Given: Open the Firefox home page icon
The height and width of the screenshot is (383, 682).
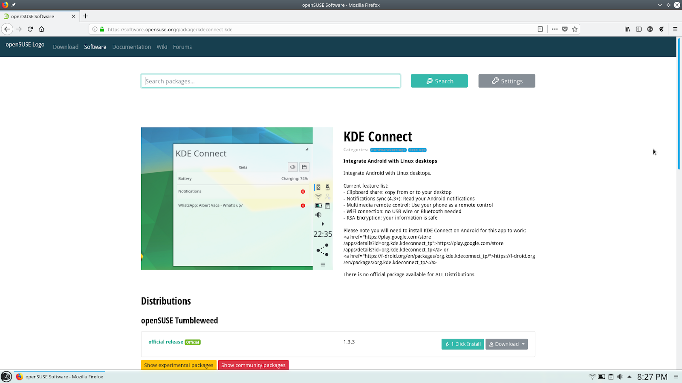Looking at the screenshot, I should [41, 29].
